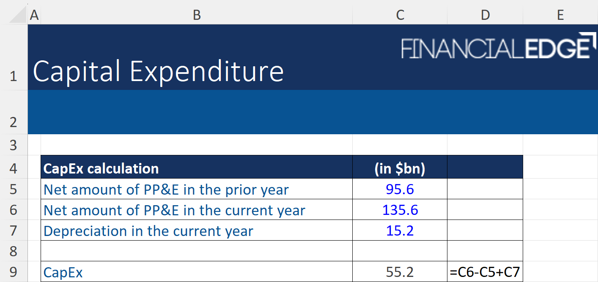Select the 135.6 value cell
The image size is (598, 282).
pyautogui.click(x=400, y=210)
